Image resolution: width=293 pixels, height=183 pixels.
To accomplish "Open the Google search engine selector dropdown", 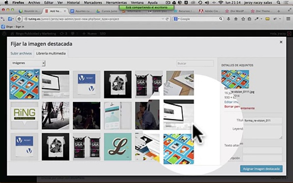I will 177,19.
